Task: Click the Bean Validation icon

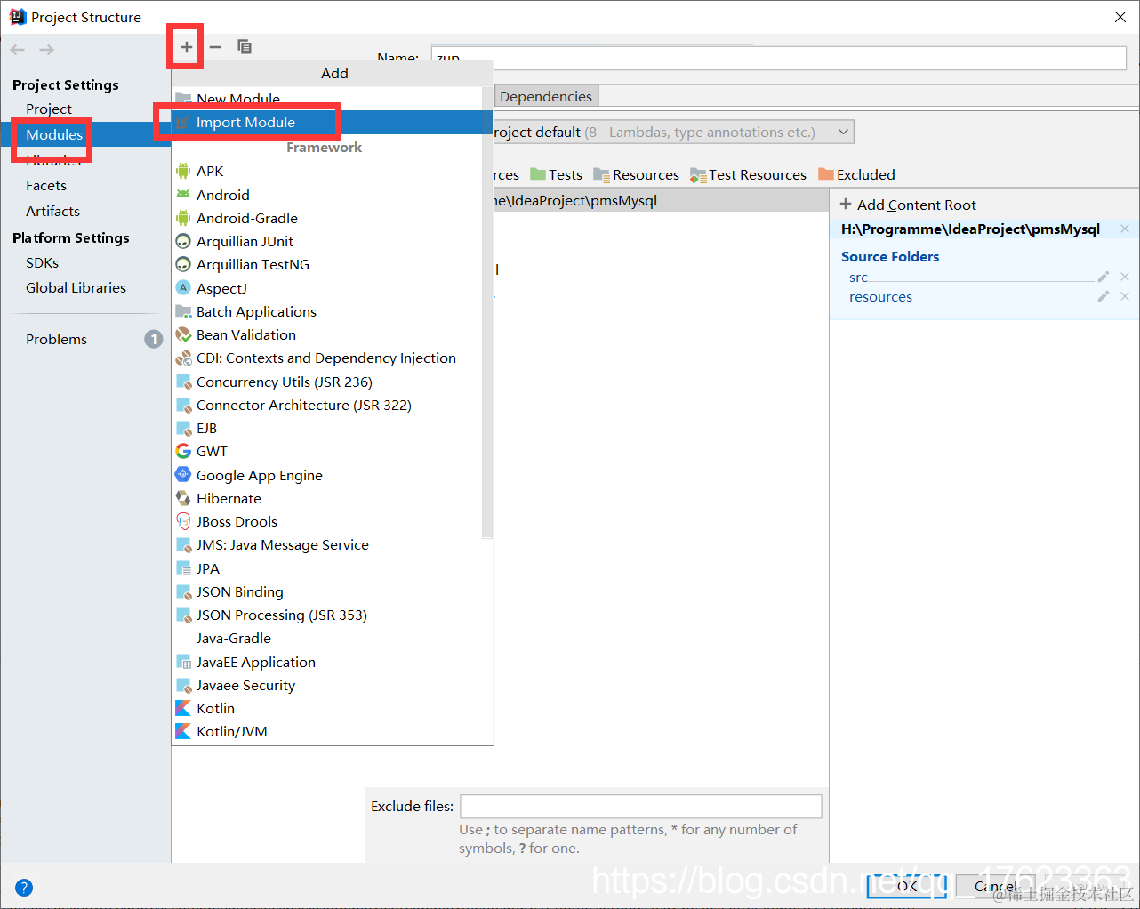Action: (x=183, y=334)
